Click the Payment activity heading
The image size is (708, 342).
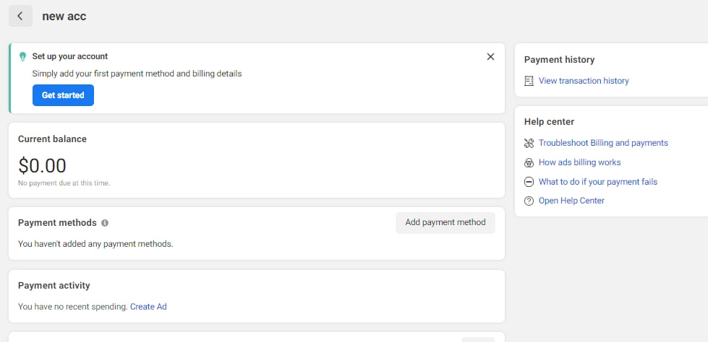(54, 286)
